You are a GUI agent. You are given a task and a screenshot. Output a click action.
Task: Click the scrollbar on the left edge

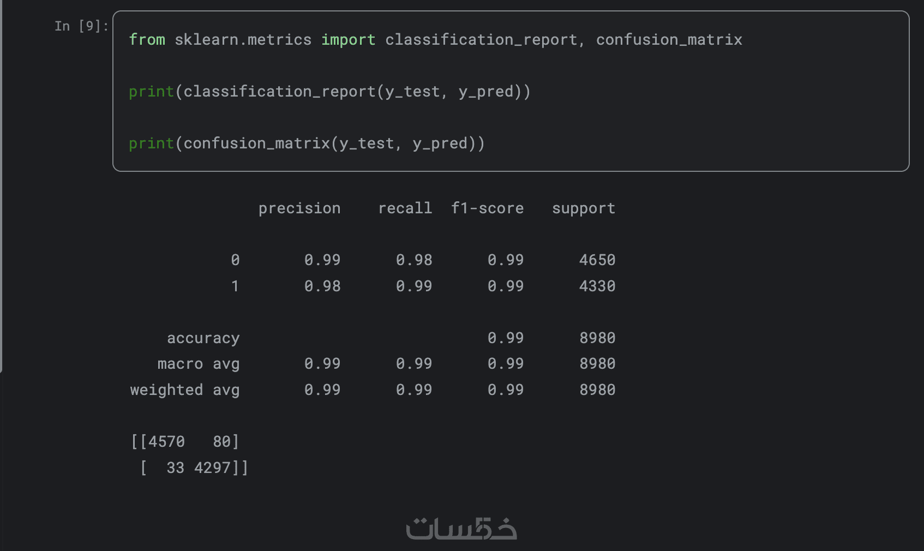coord(2,185)
